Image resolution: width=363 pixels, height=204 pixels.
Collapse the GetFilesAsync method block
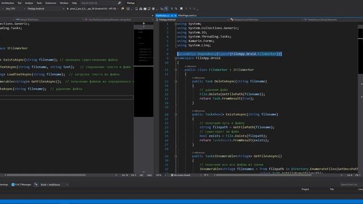176,156
